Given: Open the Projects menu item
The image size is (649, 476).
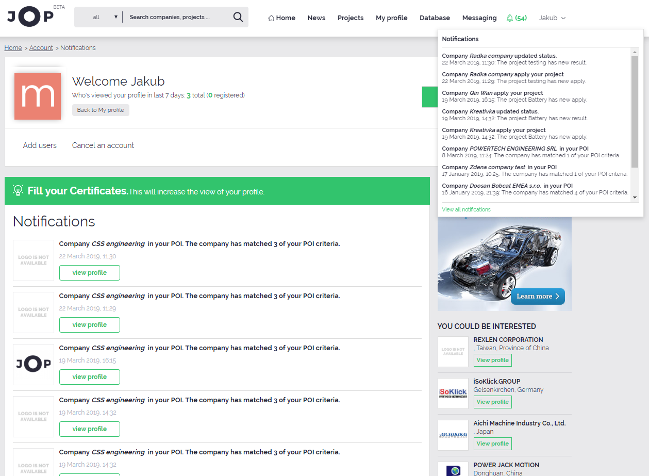Looking at the screenshot, I should tap(351, 18).
